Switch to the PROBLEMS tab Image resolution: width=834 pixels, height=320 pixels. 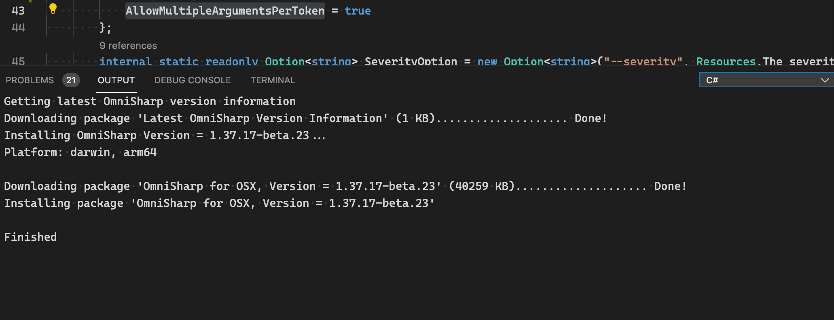coord(30,80)
